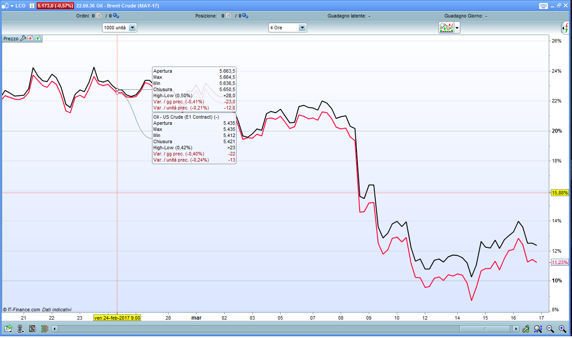The height and width of the screenshot is (338, 572).
Task: Open the Prezzo wrench settings
Action: (23, 38)
